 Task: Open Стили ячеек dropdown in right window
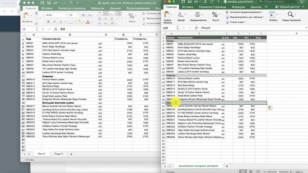point(236,22)
